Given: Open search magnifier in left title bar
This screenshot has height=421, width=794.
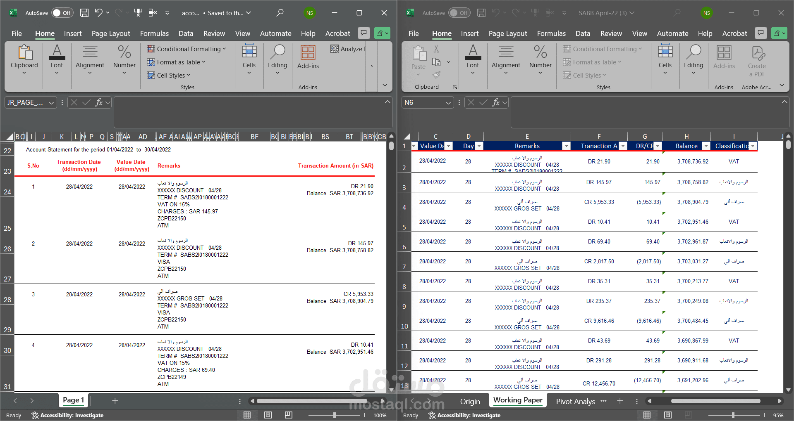Looking at the screenshot, I should (280, 13).
